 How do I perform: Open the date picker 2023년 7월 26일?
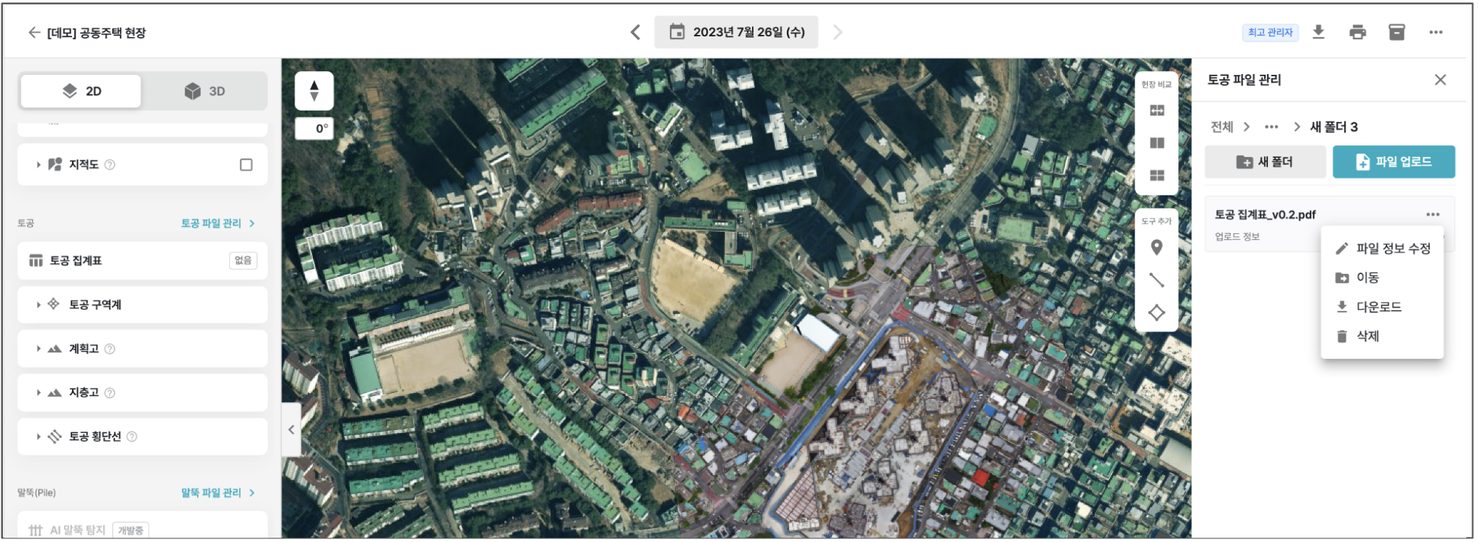(x=736, y=32)
